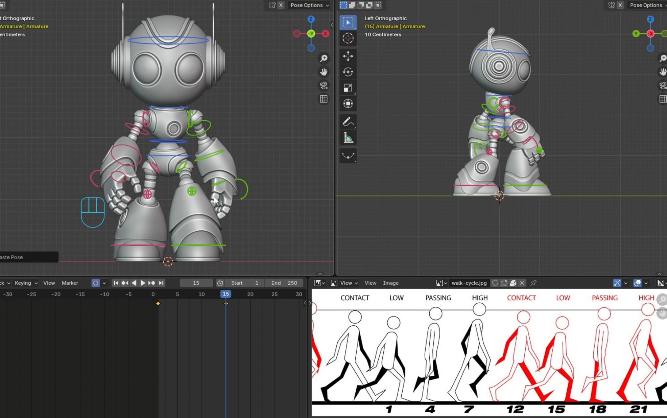667x418 pixels.
Task: Activate the Rotate tool
Action: pos(348,72)
